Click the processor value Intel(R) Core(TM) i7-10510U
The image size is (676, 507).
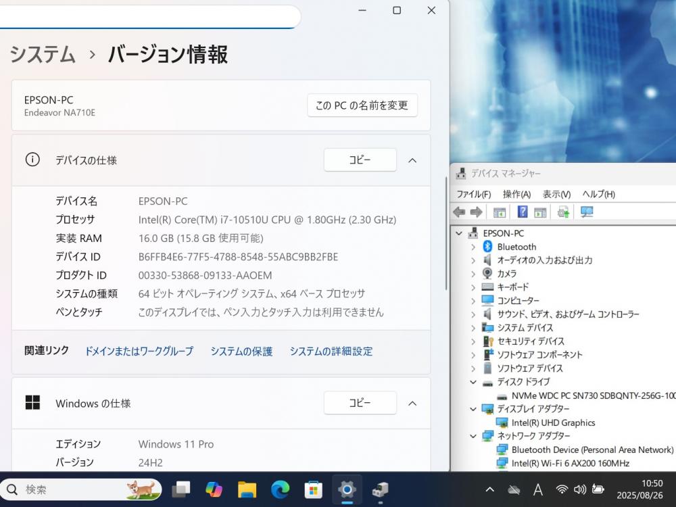tap(267, 220)
